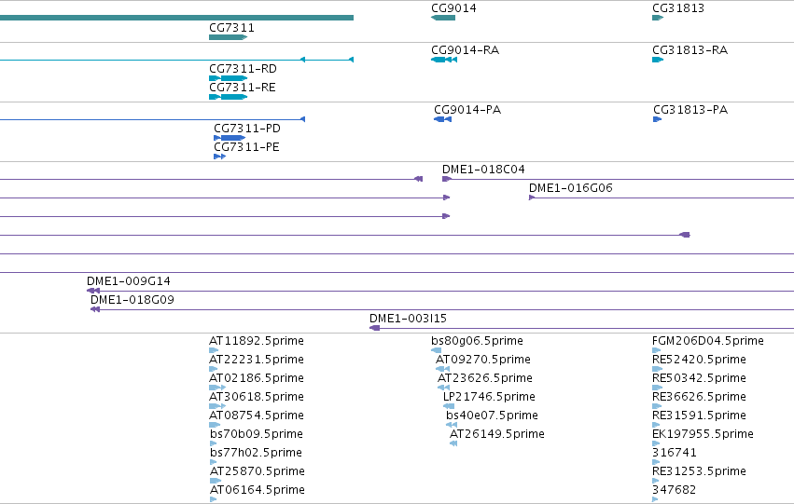Click the teal CG31813 gene glyph
This screenshot has height=504, width=794.
click(658, 18)
